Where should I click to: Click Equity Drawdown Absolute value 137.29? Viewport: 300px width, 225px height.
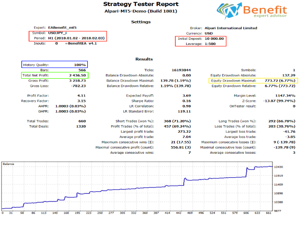coord(289,75)
